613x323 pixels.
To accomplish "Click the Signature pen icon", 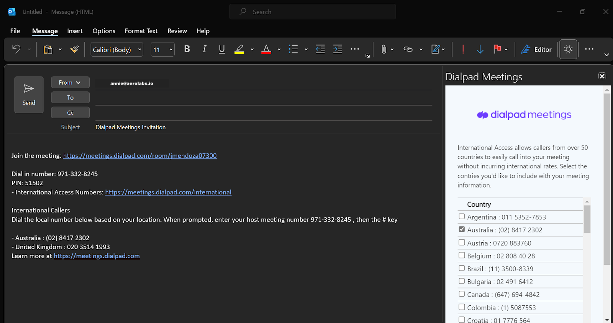I will pyautogui.click(x=435, y=49).
